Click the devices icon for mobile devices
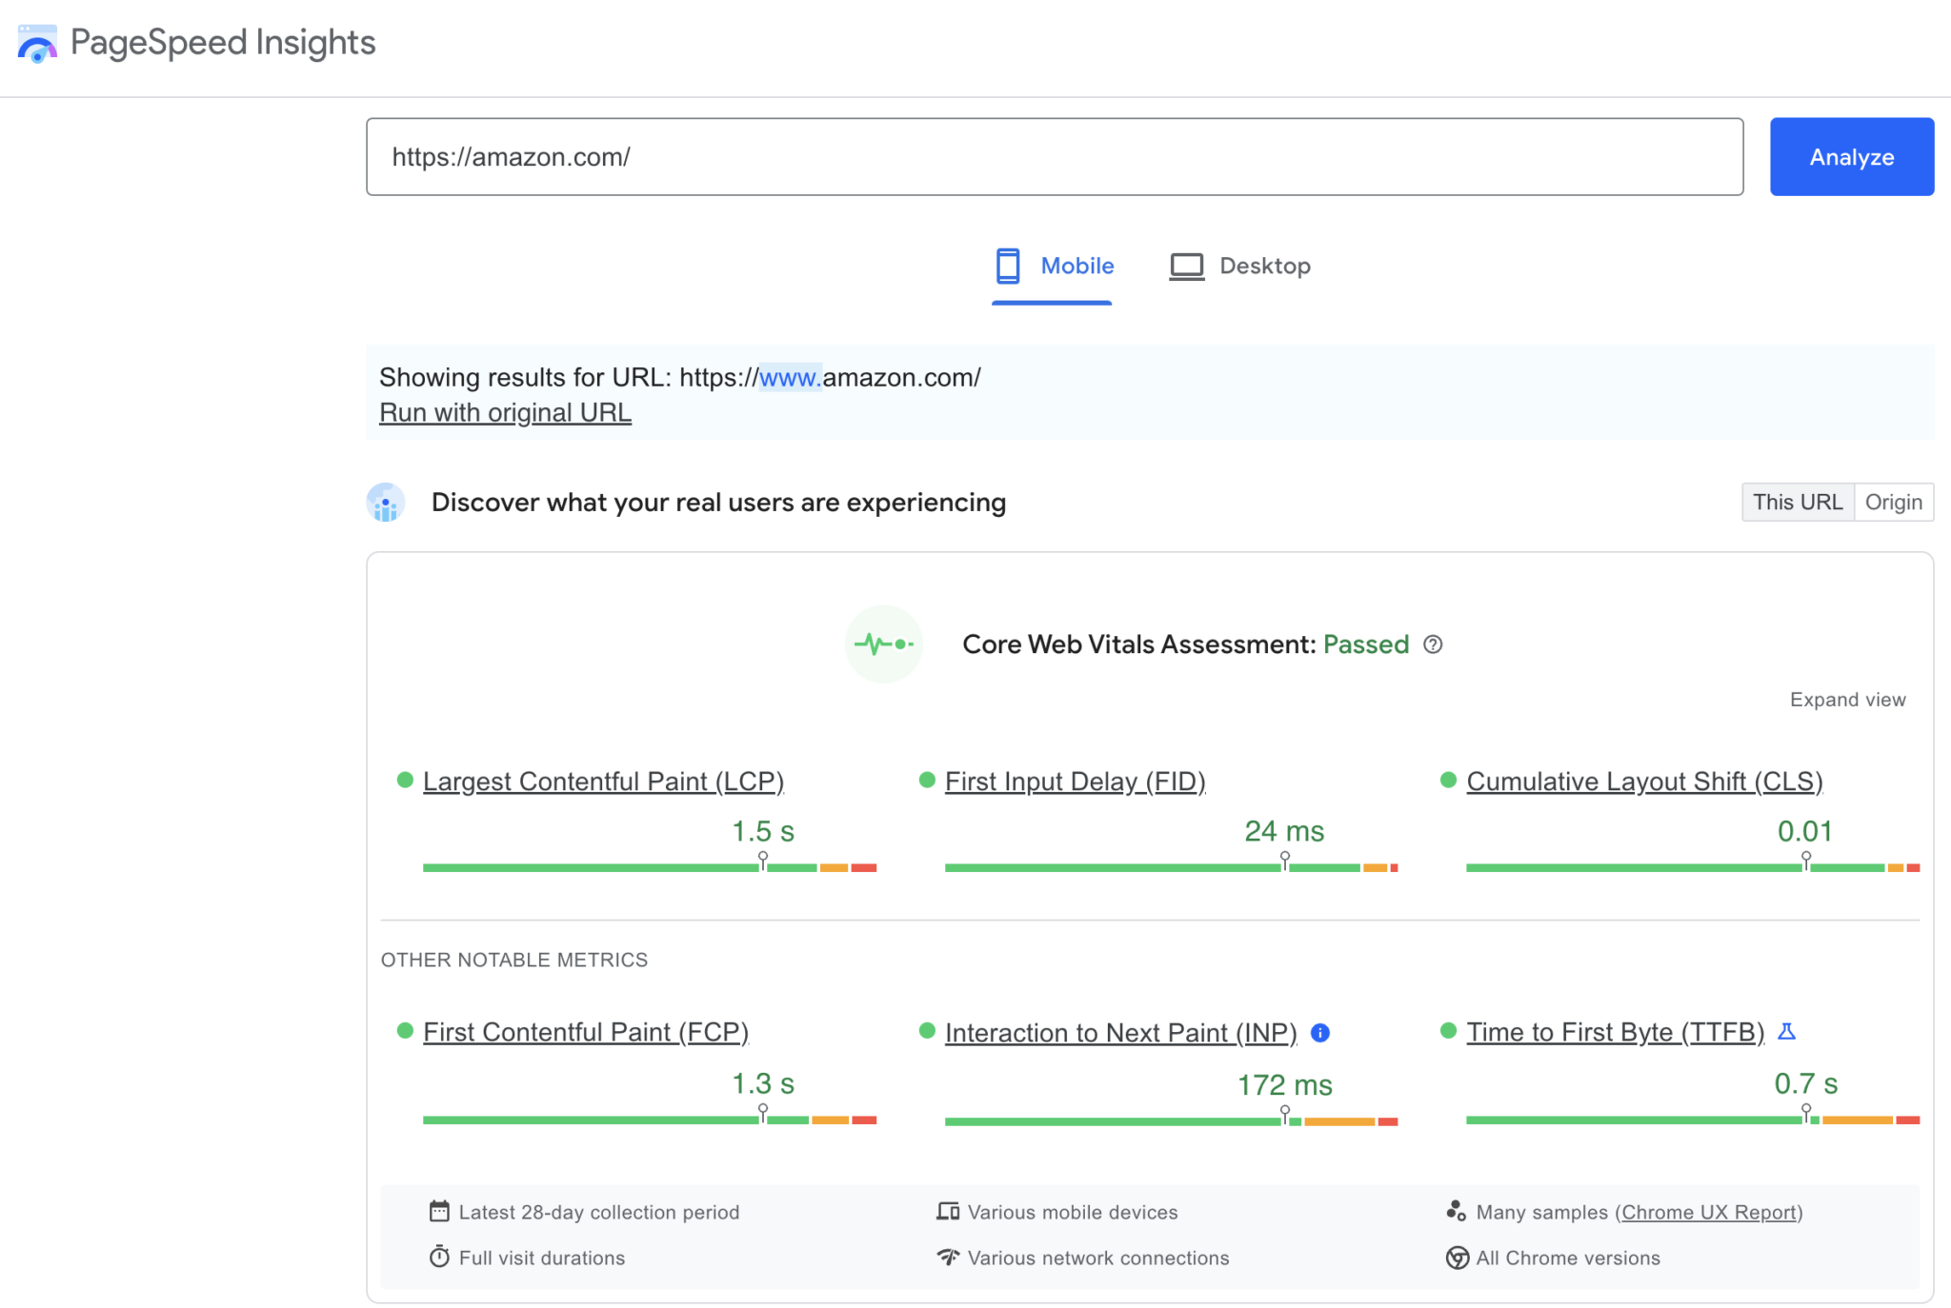This screenshot has height=1308, width=1951. tap(948, 1212)
